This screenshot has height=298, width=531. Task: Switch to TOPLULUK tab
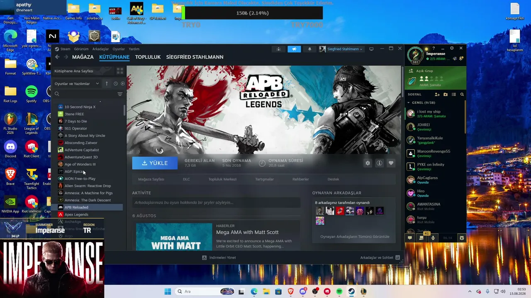tap(148, 57)
